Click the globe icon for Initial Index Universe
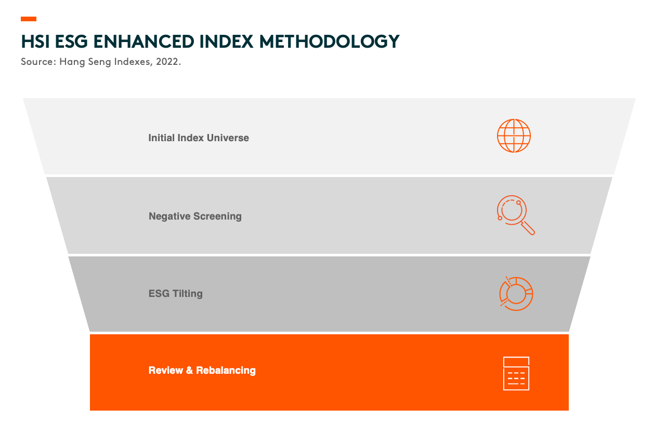 click(x=514, y=136)
